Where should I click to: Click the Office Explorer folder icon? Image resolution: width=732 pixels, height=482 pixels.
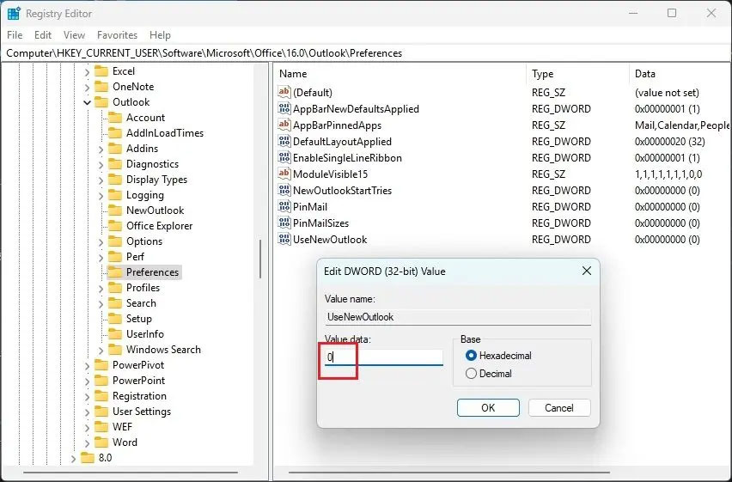pos(115,226)
